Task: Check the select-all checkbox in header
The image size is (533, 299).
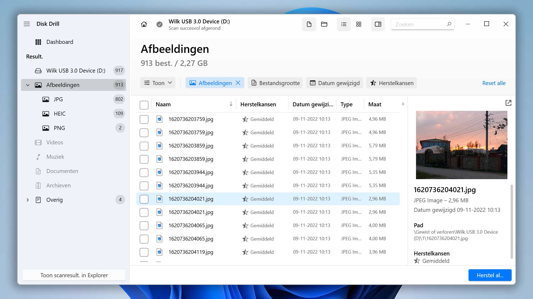Action: [144, 105]
